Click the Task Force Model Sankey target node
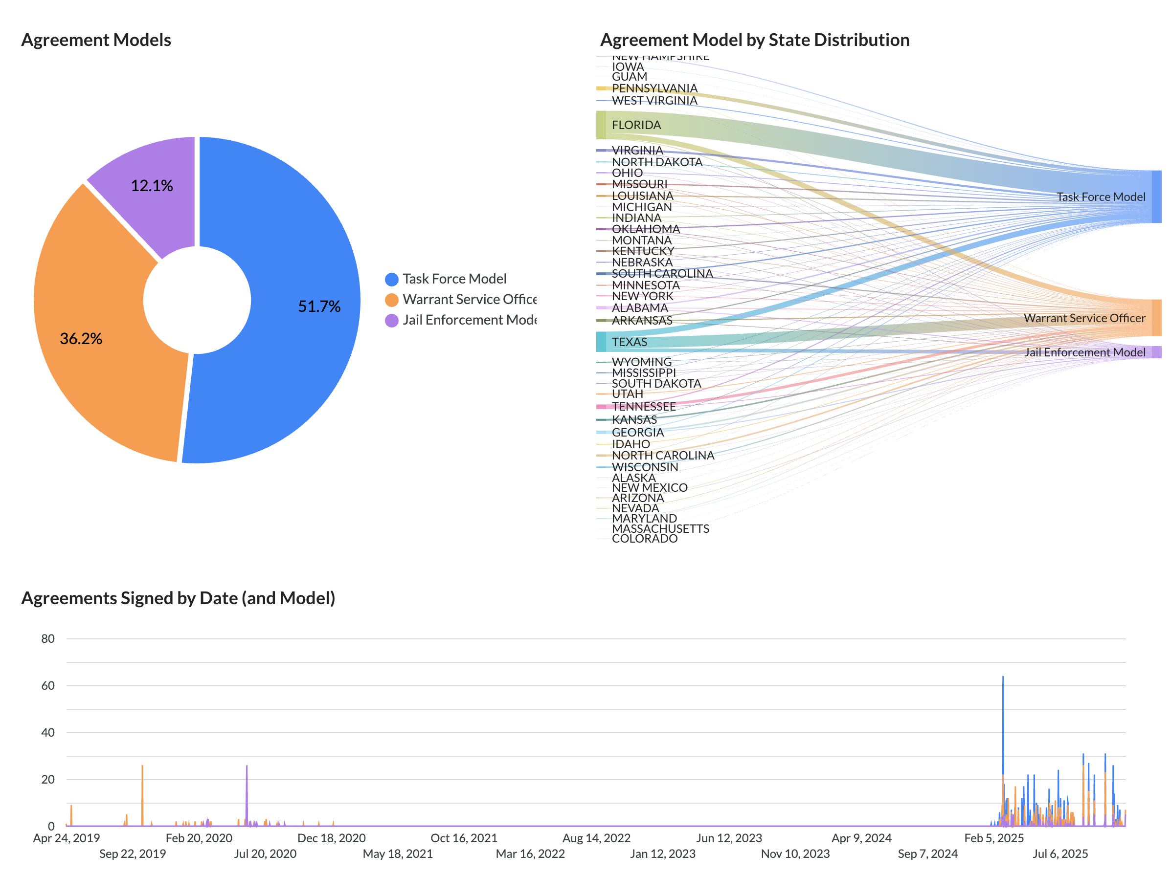1171x875 pixels. [1156, 197]
